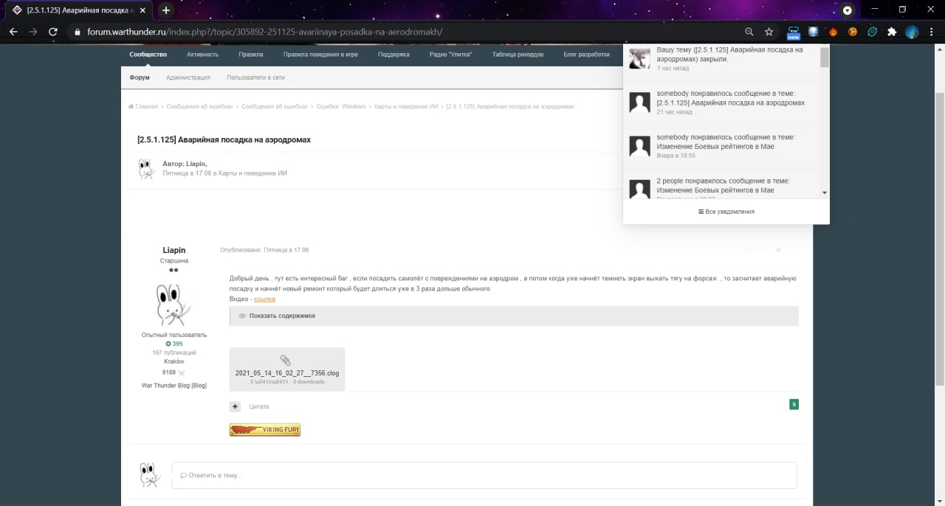Viewport: 945px width, 506px height.
Task: Select the Администрация sub-tab
Action: [x=188, y=77]
